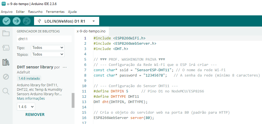Click the ESP8266WebServer server(80) line
The image size is (262, 124).
point(124,118)
